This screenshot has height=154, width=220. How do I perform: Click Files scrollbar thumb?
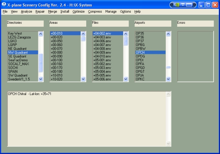tap(126, 41)
